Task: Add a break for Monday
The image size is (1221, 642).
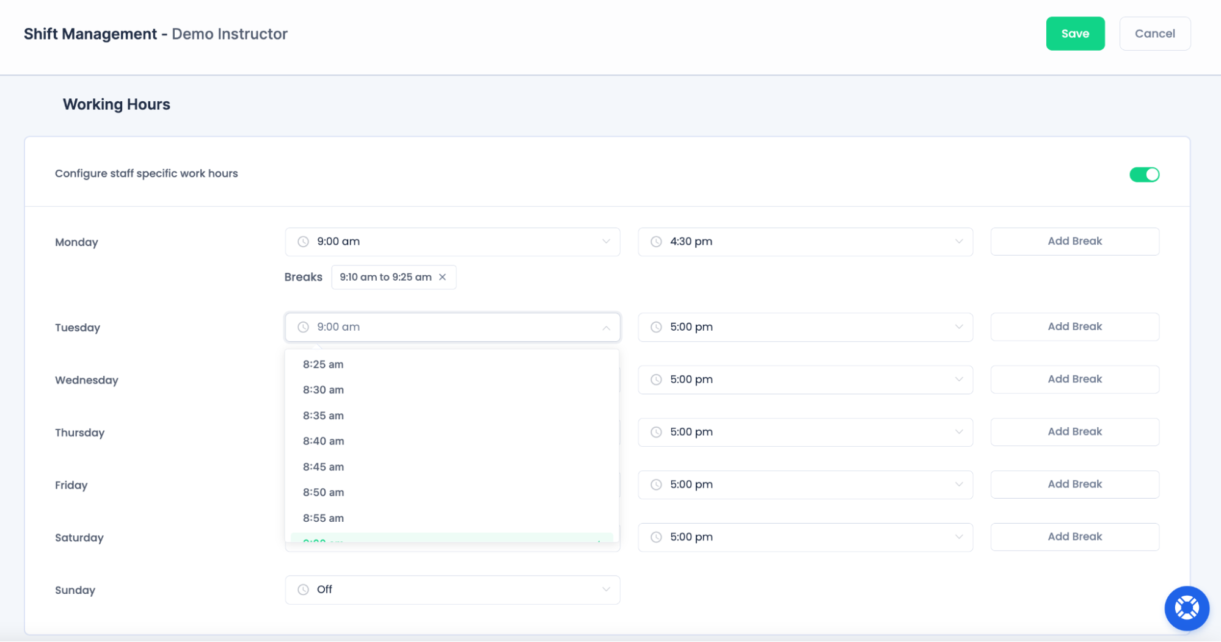Action: click(x=1074, y=241)
